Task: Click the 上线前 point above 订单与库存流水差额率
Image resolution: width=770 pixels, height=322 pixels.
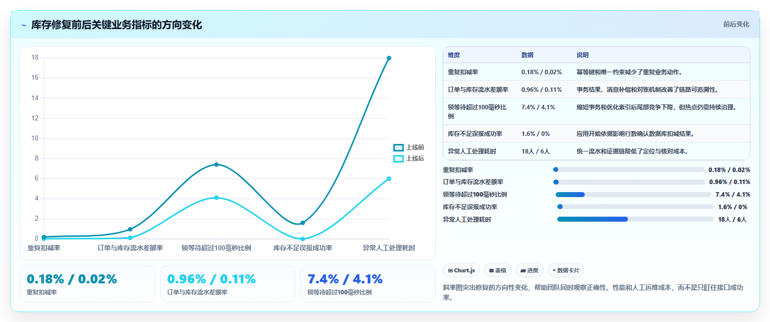Action: pyautogui.click(x=130, y=229)
